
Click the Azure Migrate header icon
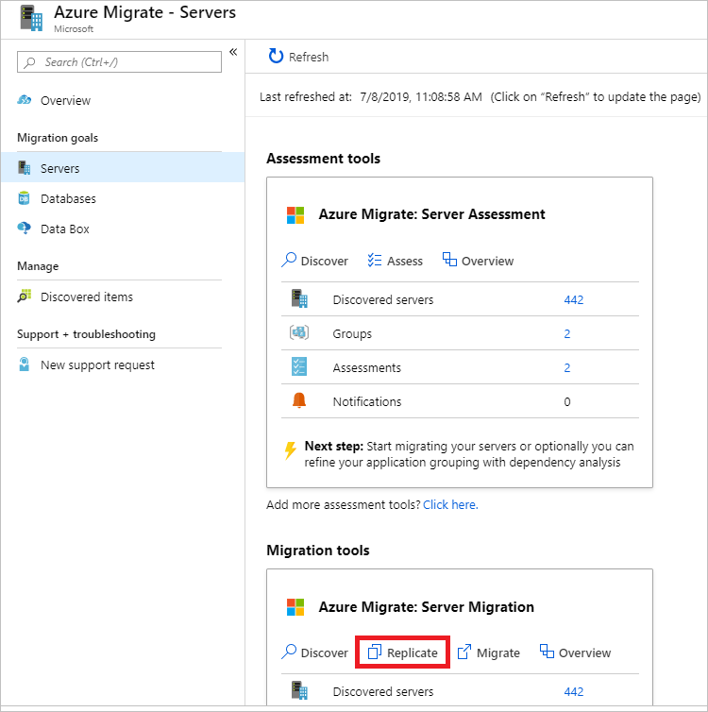click(32, 18)
